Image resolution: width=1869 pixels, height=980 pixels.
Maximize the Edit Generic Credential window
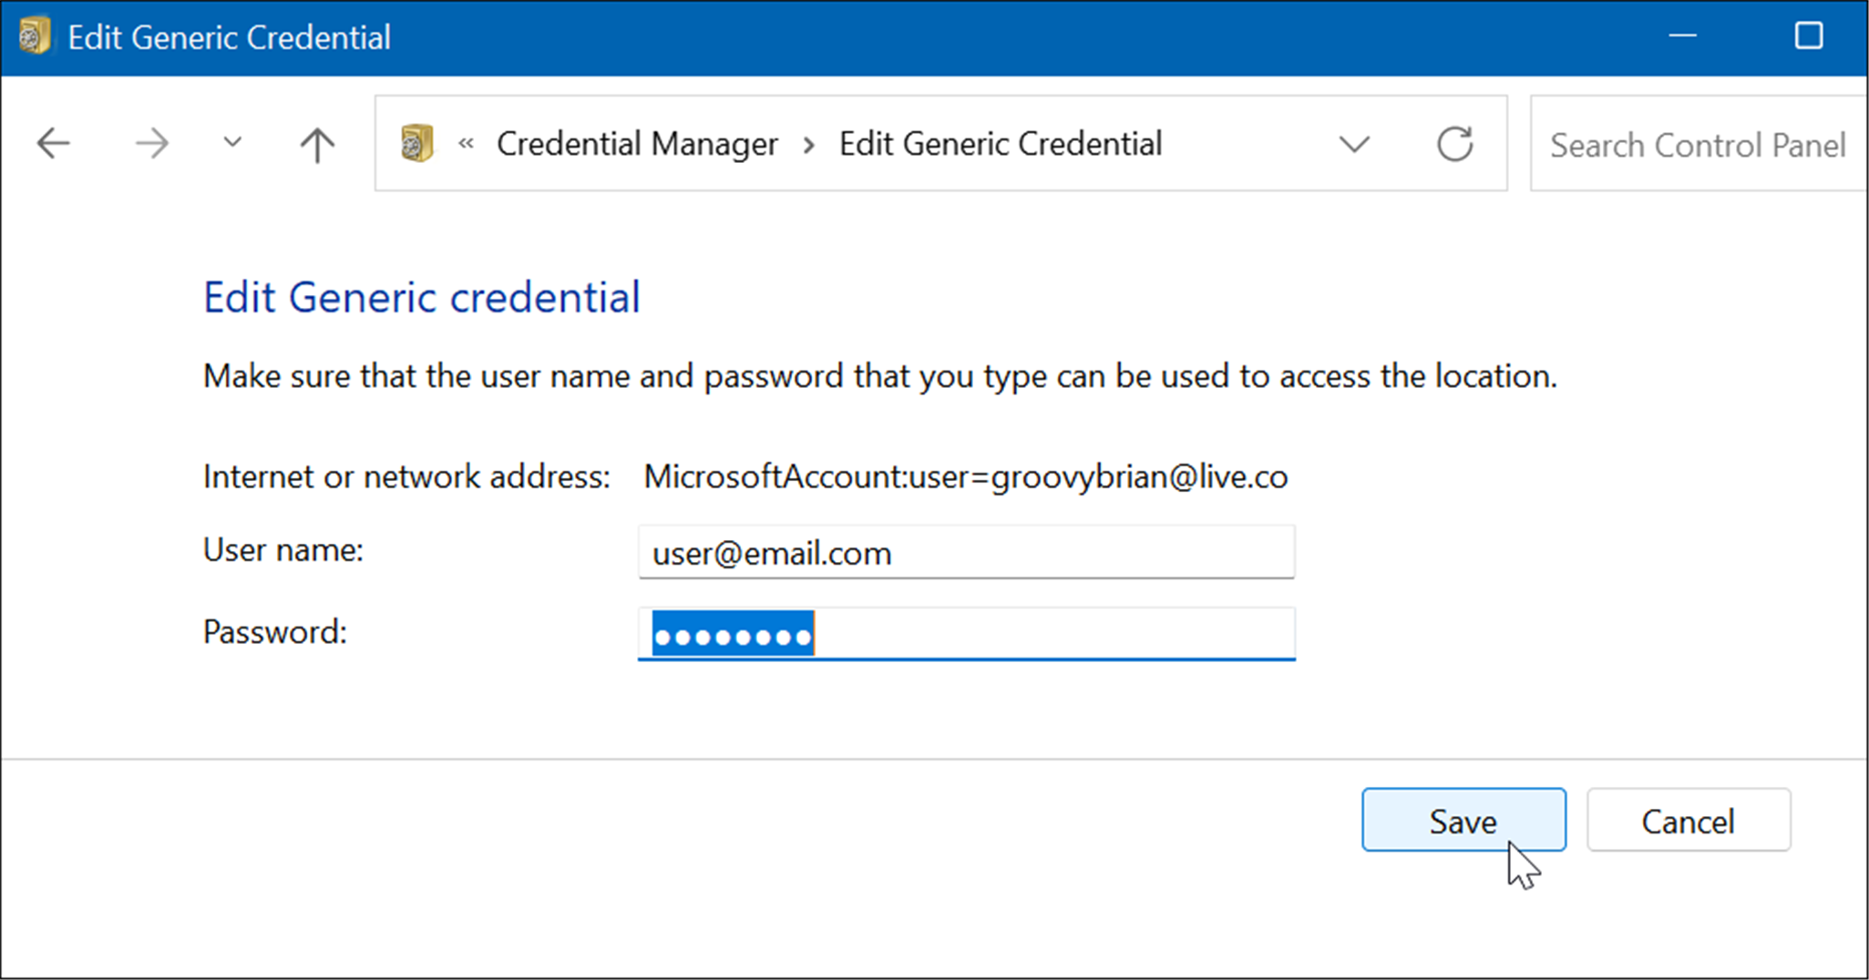point(1808,36)
